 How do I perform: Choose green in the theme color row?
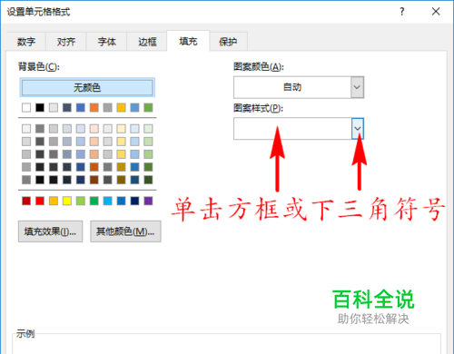coord(148,107)
